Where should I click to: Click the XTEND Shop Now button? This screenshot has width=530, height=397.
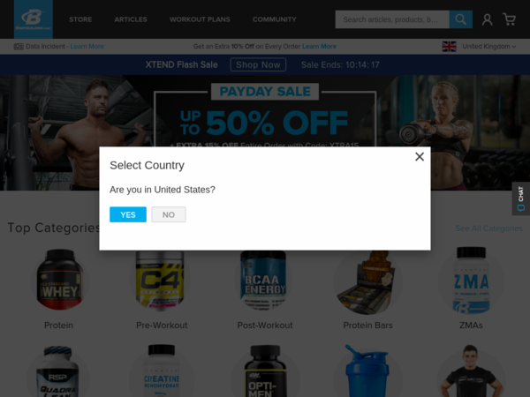click(x=258, y=64)
